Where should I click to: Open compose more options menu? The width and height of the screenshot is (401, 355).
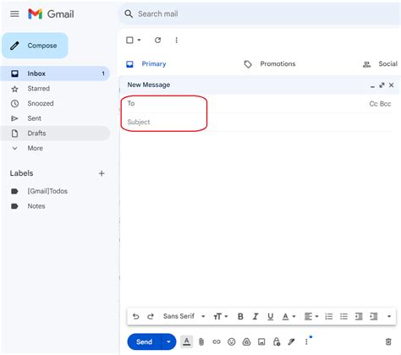[306, 342]
